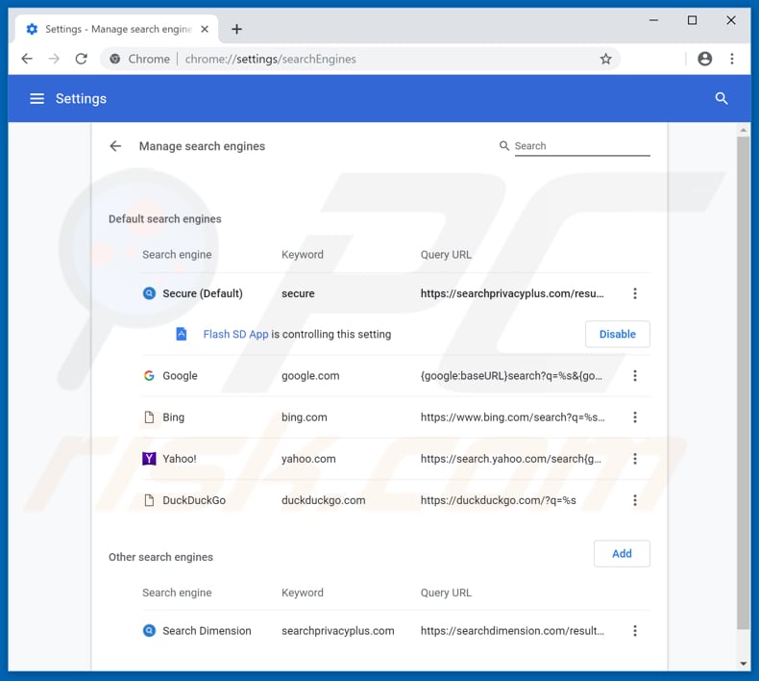Click the searchdimension.com query URL
This screenshot has width=759, height=681.
pos(512,631)
